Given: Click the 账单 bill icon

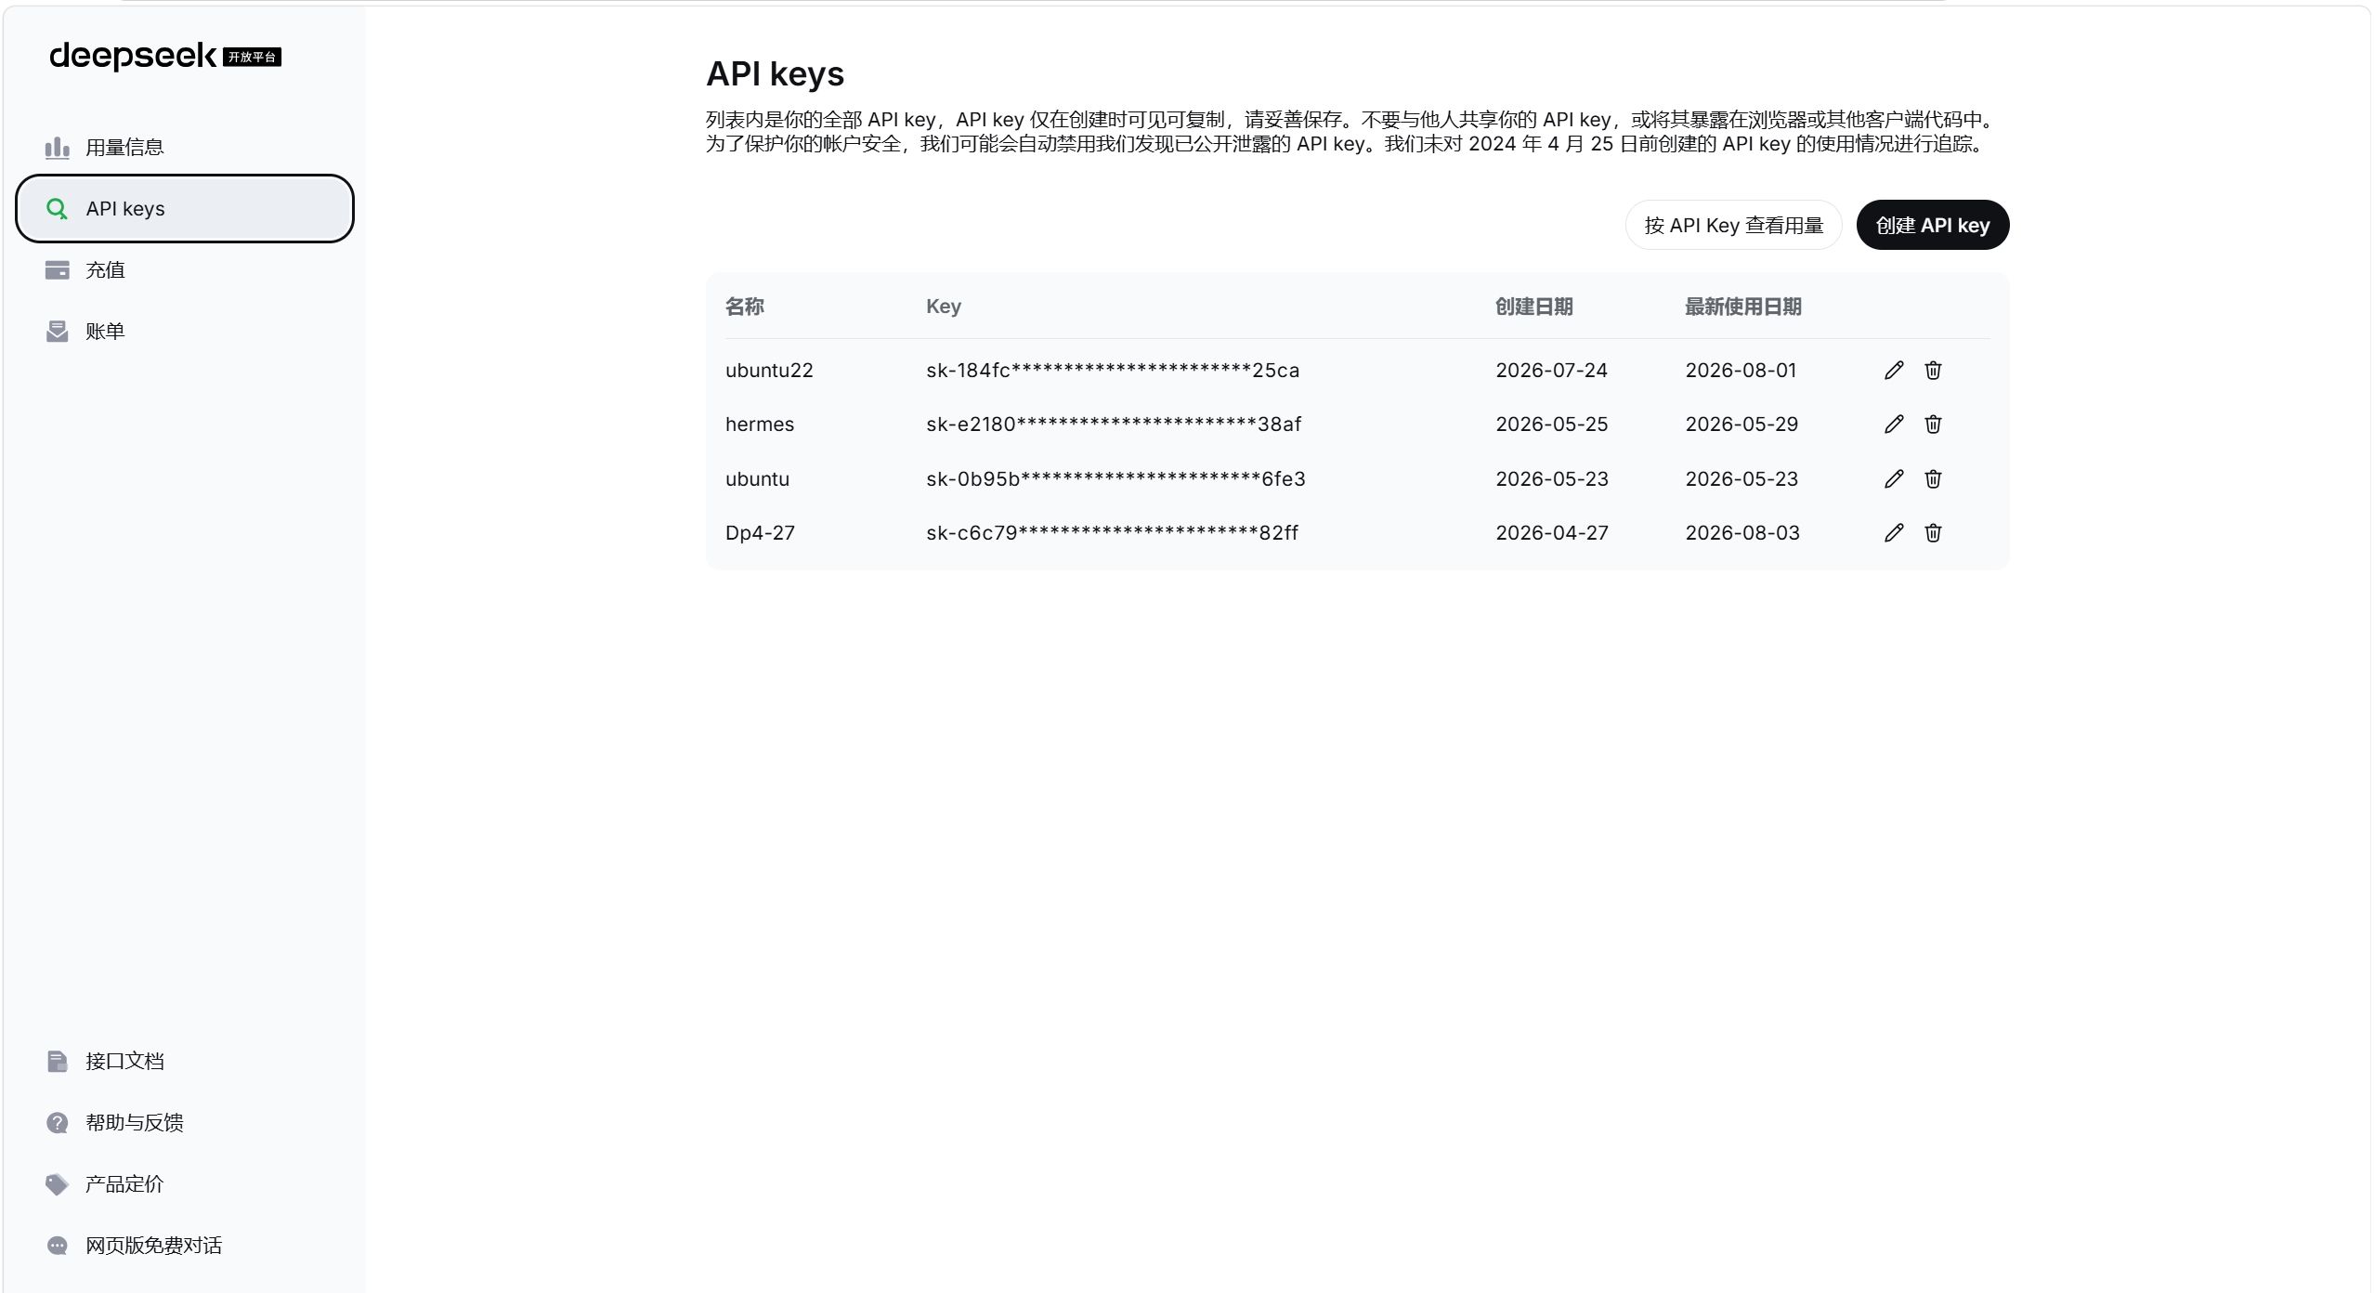Looking at the screenshot, I should pos(58,332).
